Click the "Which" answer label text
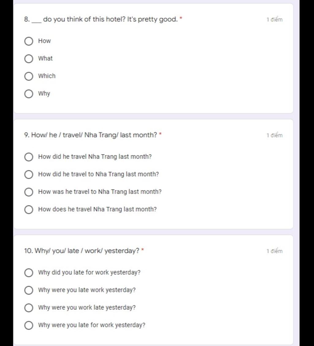 47,76
